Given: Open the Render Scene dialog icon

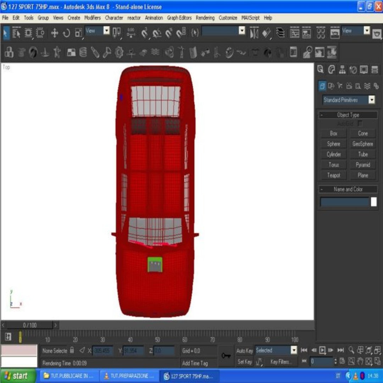Looking at the screenshot, I should coord(335,33).
